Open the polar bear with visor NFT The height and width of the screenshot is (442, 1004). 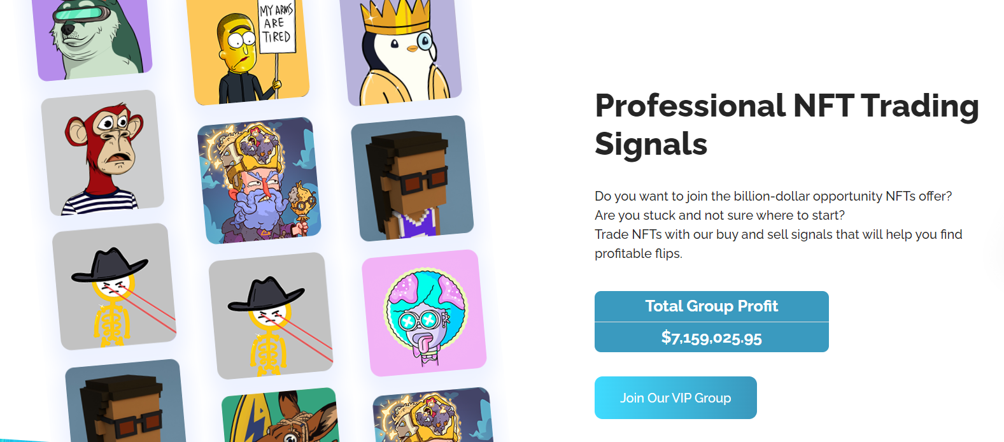[x=92, y=38]
